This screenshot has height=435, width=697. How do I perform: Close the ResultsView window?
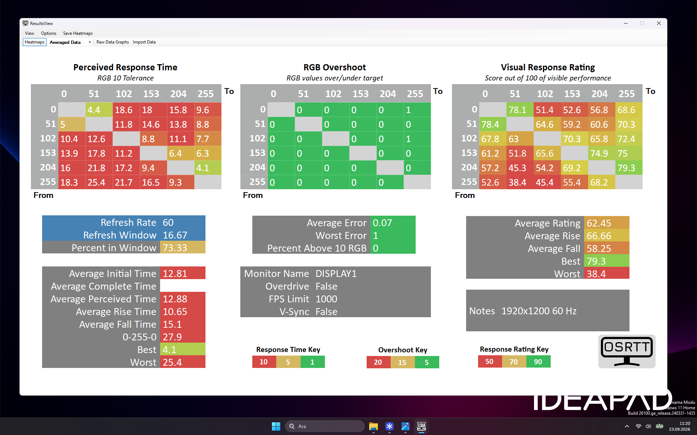pyautogui.click(x=659, y=23)
